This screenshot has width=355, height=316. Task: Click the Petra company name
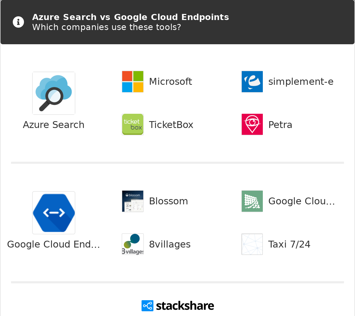point(280,125)
